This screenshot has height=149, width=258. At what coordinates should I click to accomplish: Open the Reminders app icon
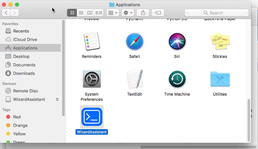pyautogui.click(x=92, y=41)
